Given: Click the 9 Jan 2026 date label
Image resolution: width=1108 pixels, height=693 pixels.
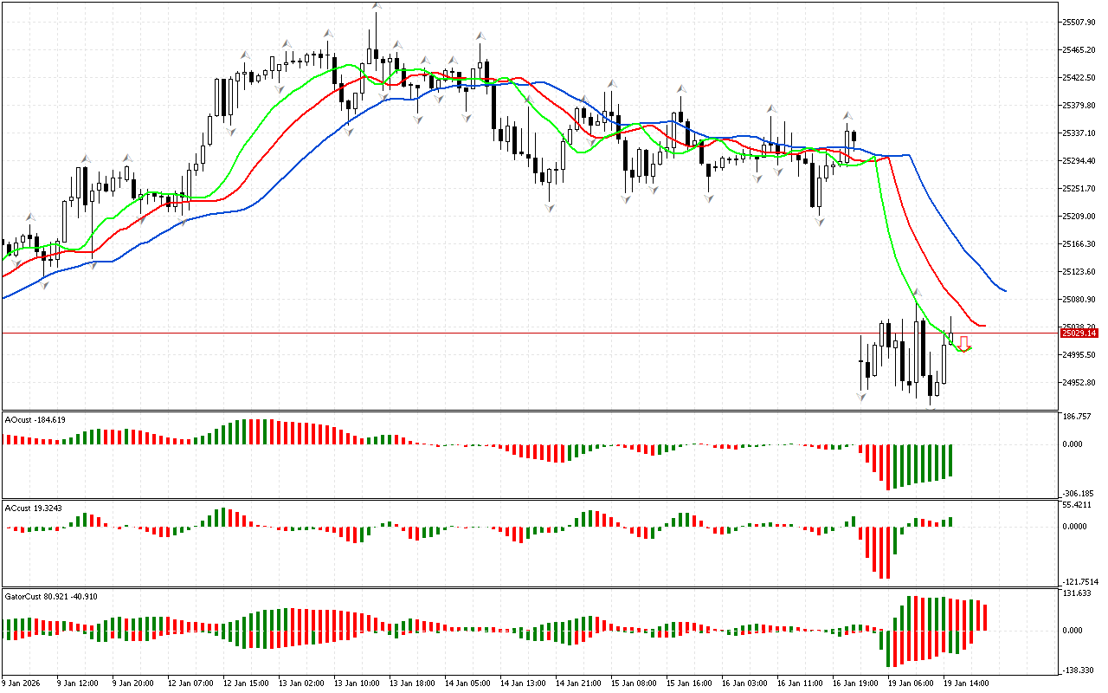Looking at the screenshot, I should [23, 683].
